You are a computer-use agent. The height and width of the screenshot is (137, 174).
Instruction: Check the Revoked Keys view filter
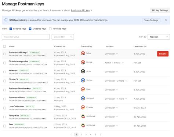[x=50, y=29]
